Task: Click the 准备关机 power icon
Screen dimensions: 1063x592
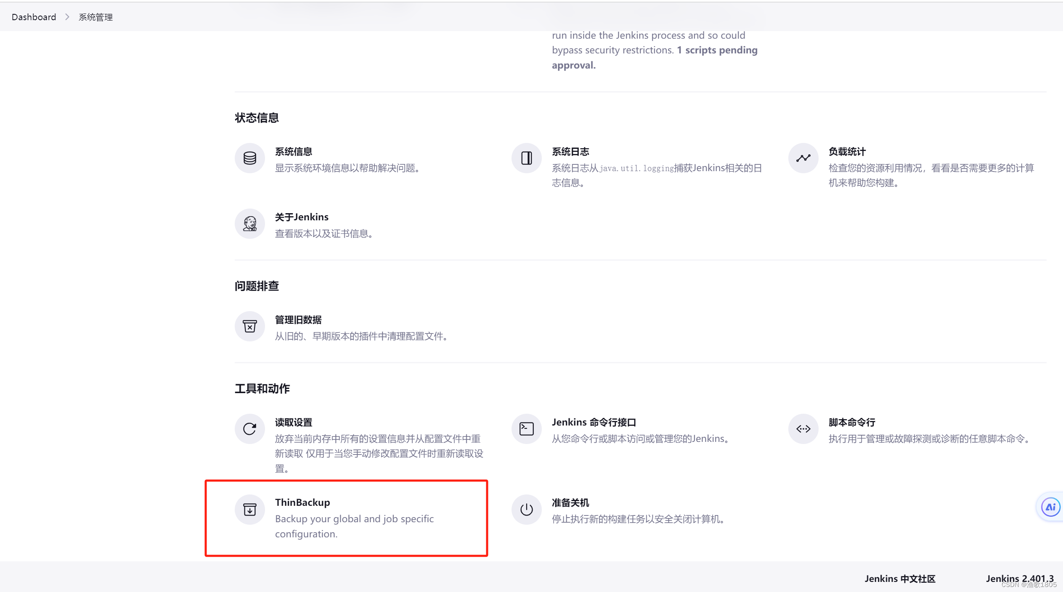Action: [x=526, y=510]
